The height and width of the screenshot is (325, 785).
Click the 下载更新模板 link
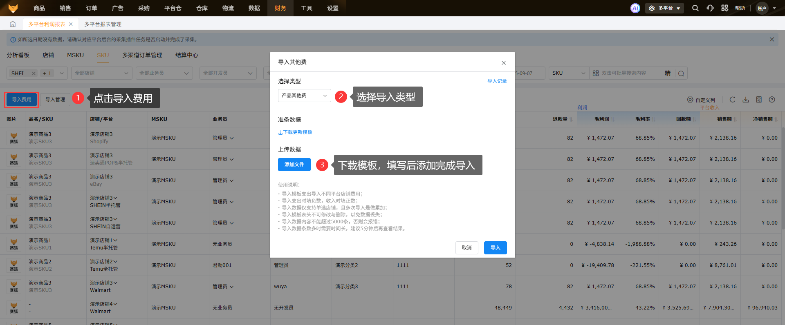tap(296, 132)
